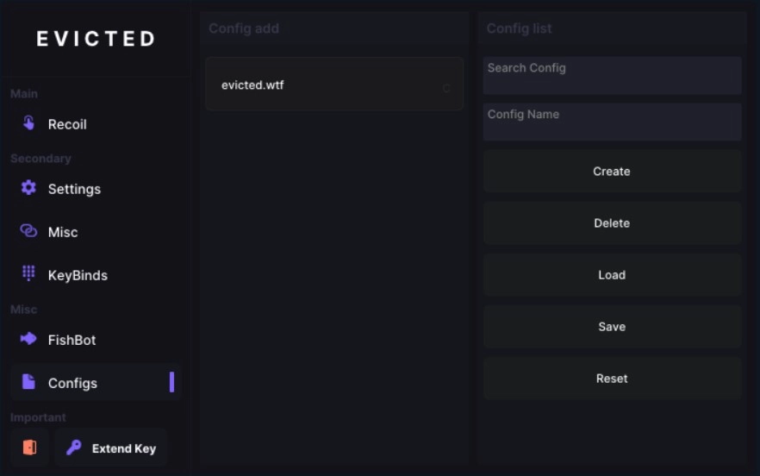Click the KeyBinds keypad icon
760x476 pixels.
28,274
